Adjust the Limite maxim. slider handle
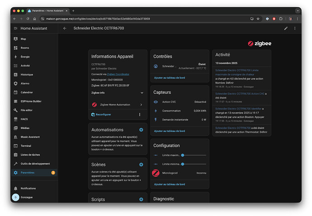The image size is (312, 216). pyautogui.click(x=183, y=155)
